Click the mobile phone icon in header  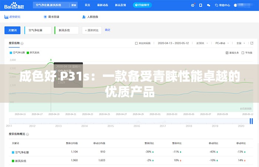pyautogui.click(x=201, y=5)
